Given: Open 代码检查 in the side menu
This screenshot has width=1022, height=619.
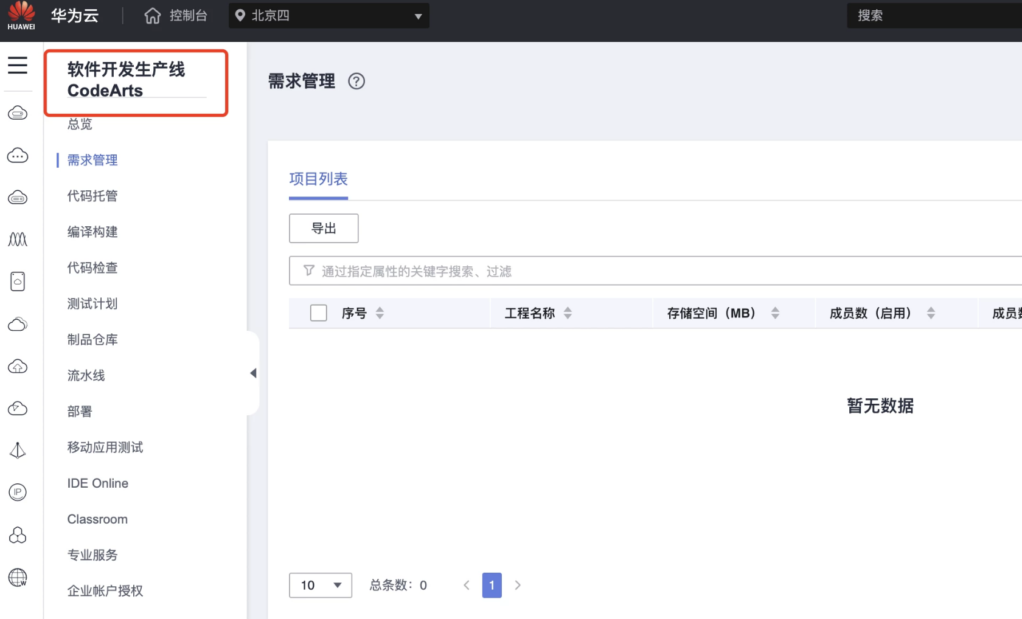Looking at the screenshot, I should (92, 268).
